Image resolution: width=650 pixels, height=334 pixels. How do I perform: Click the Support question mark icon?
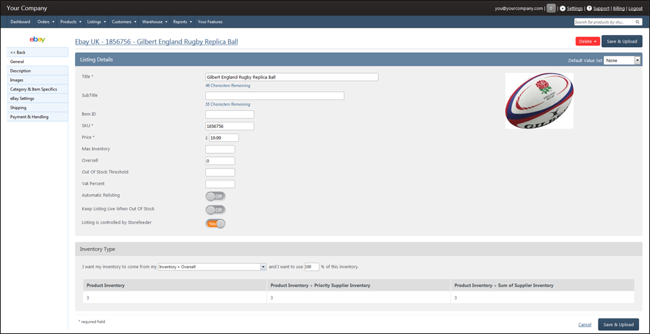[x=589, y=8]
